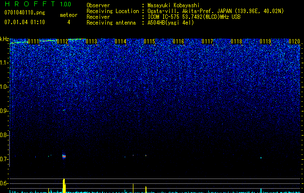
Task: Click the tallest yellow power bar below 0112
Action: (x=64, y=186)
